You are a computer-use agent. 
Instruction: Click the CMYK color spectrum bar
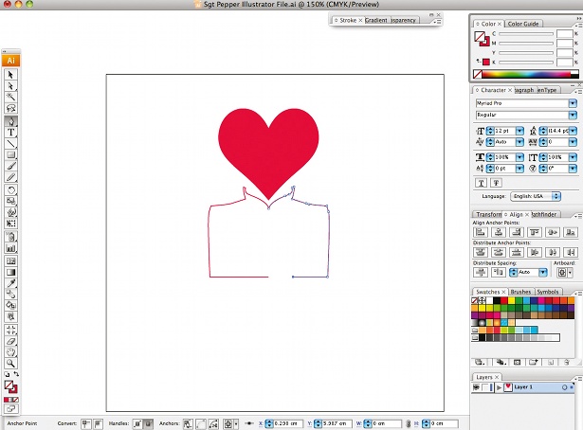[526, 74]
